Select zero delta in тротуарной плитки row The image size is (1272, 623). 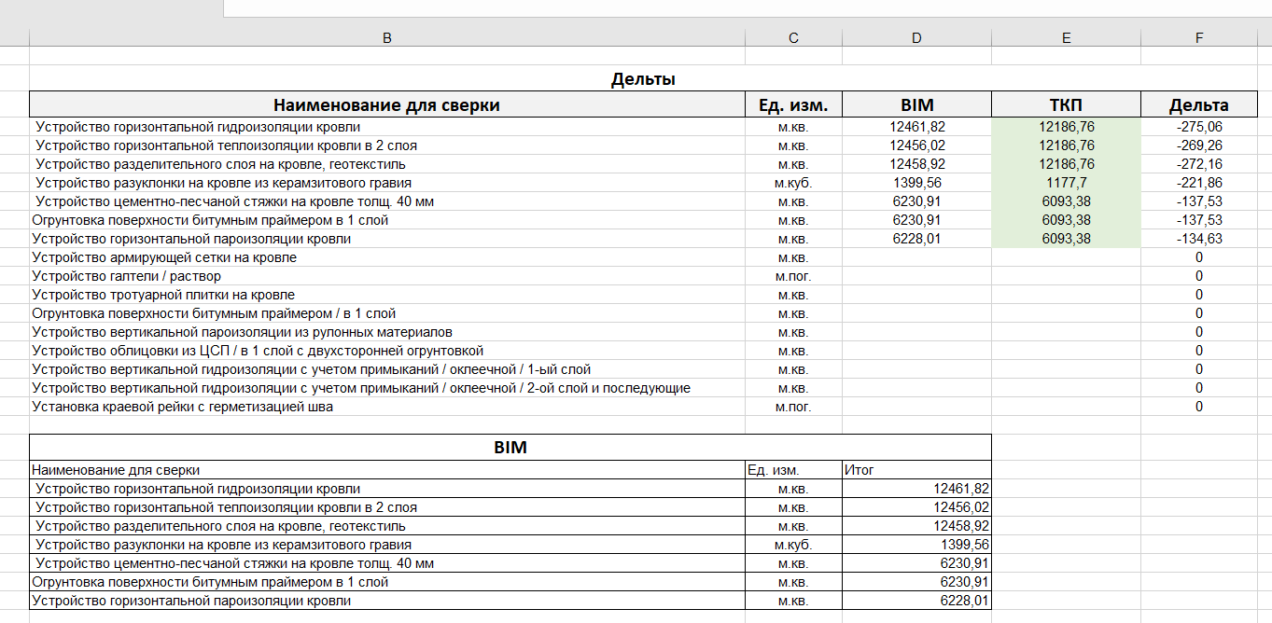[x=1199, y=295]
